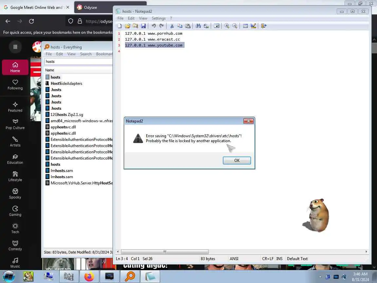The height and width of the screenshot is (283, 377).
Task: Click the Notepad2 taskbar icon
Action: [150, 276]
